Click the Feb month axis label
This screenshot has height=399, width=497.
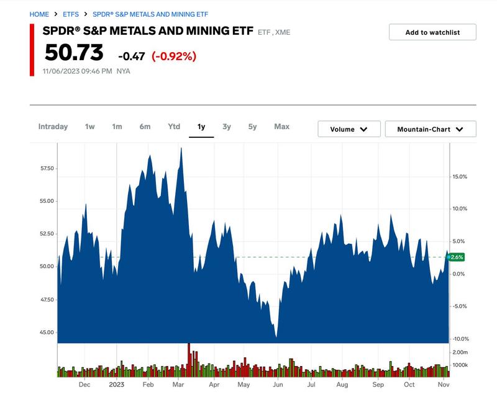pos(148,385)
